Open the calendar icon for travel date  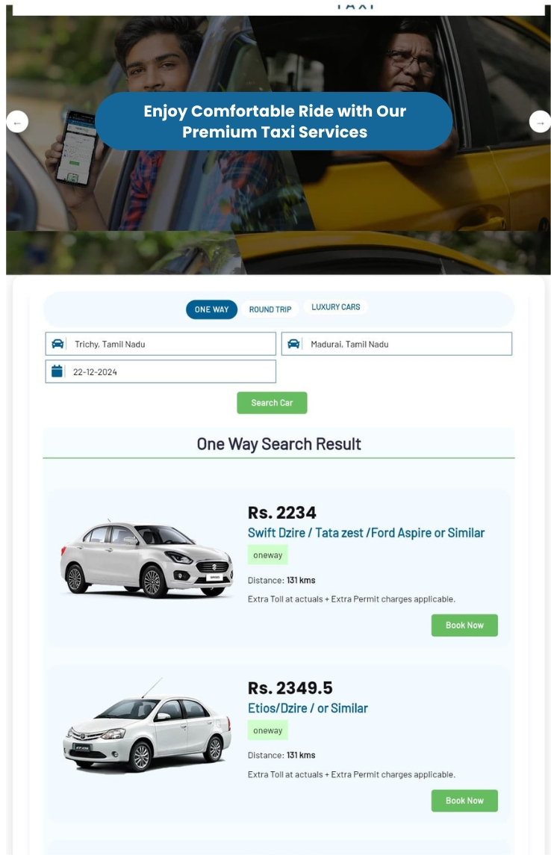click(x=57, y=371)
